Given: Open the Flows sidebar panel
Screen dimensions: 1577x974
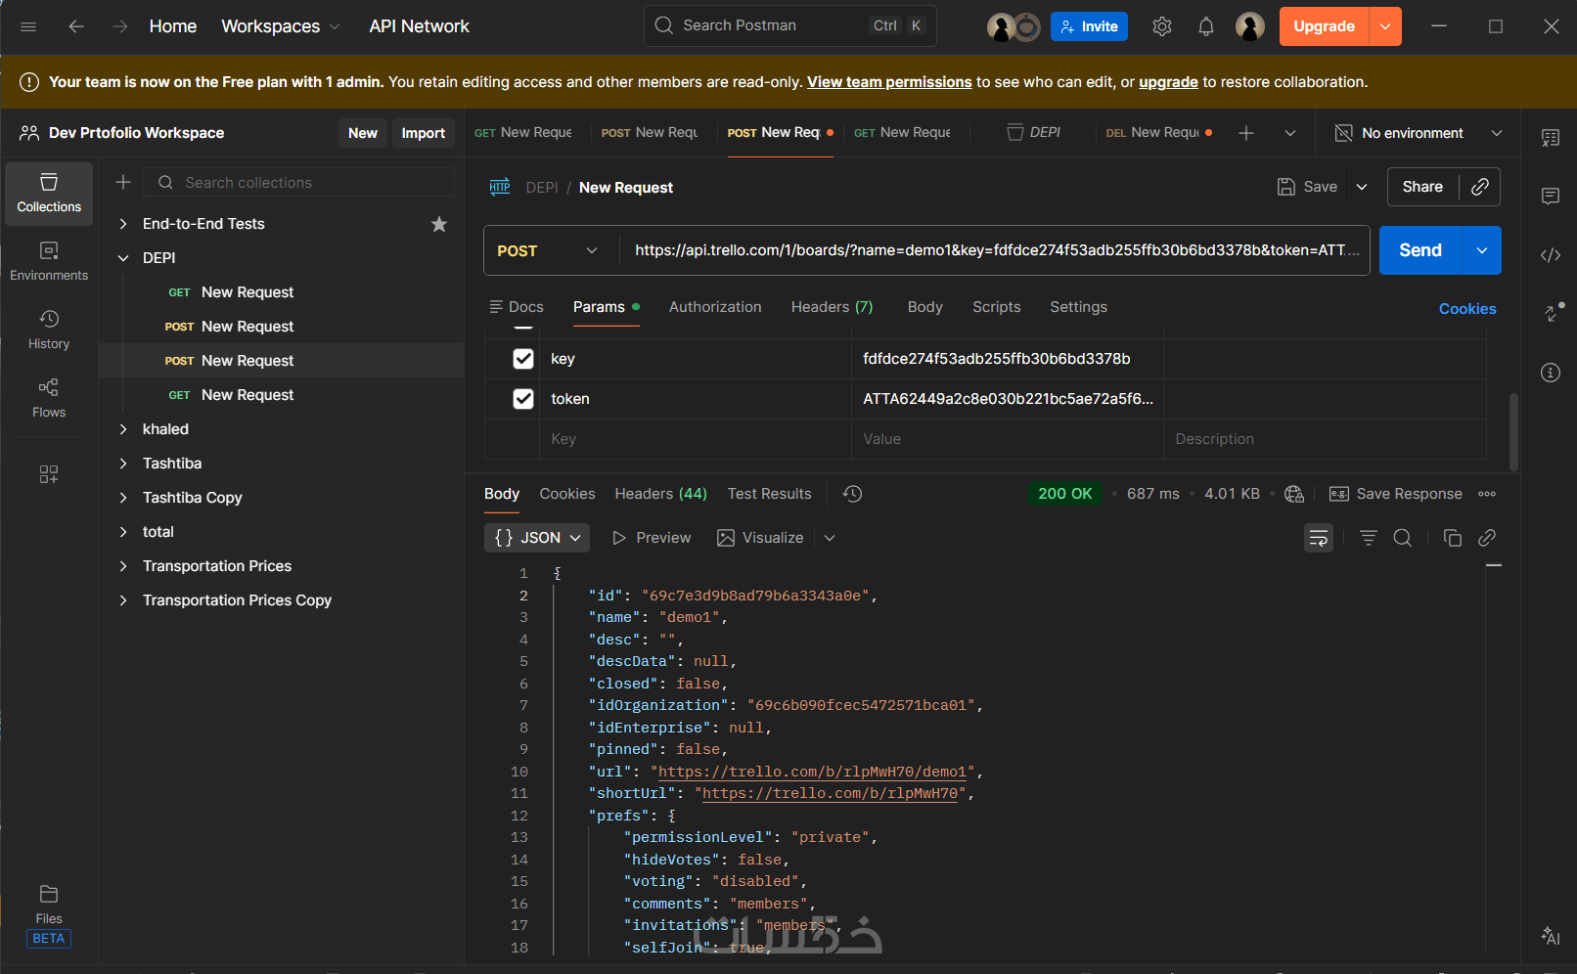Looking at the screenshot, I should (x=49, y=398).
